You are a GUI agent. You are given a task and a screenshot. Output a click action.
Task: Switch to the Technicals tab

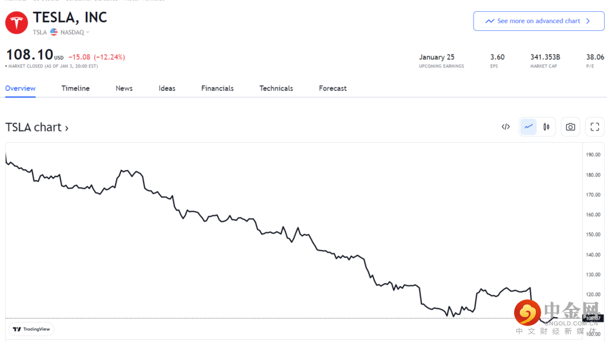276,88
